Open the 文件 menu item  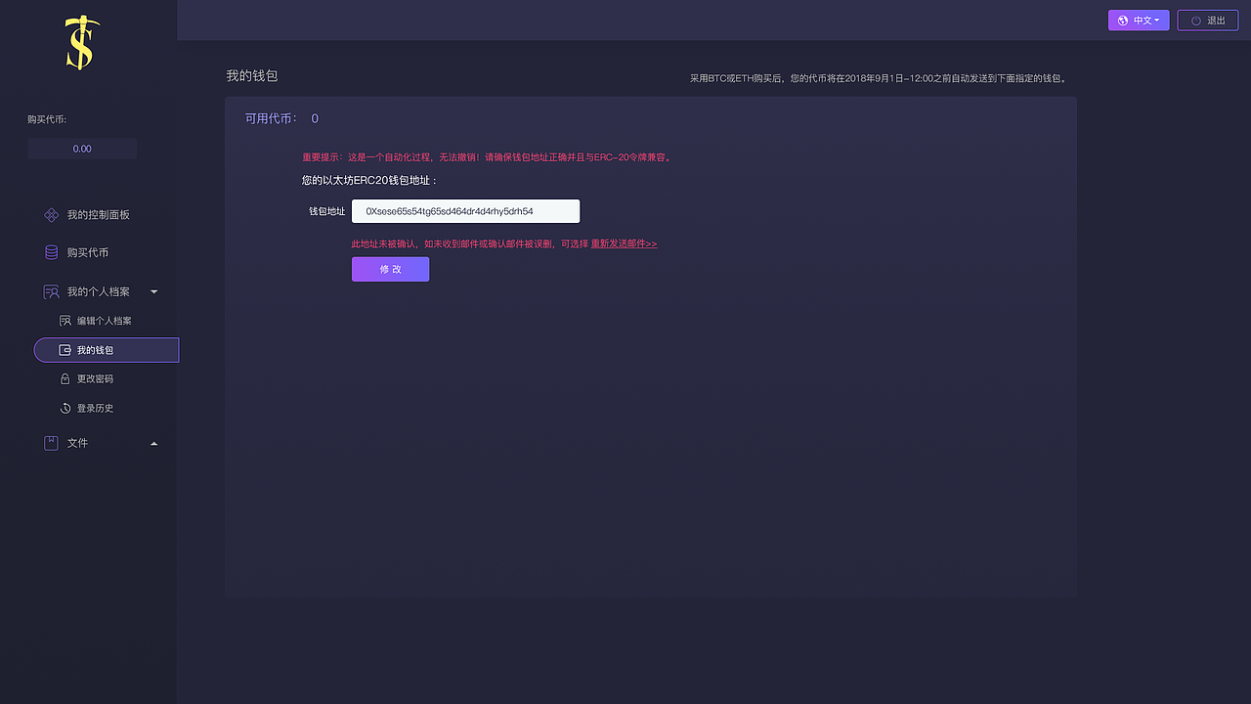77,443
